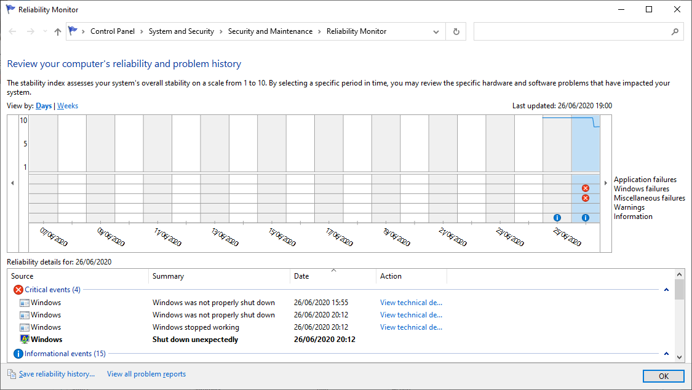Expand the chevron after System and Security breadcrumb
The height and width of the screenshot is (390, 692).
point(221,31)
